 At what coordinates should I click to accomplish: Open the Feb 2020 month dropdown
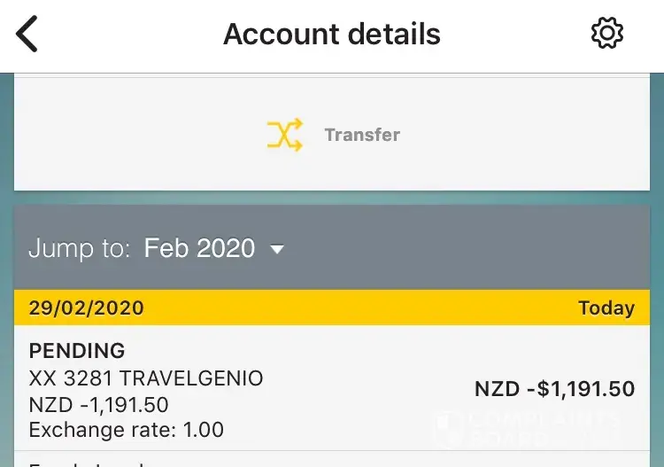coord(199,248)
